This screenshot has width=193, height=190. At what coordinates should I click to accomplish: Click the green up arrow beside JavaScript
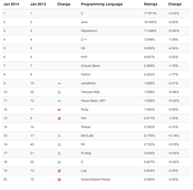[59, 83]
